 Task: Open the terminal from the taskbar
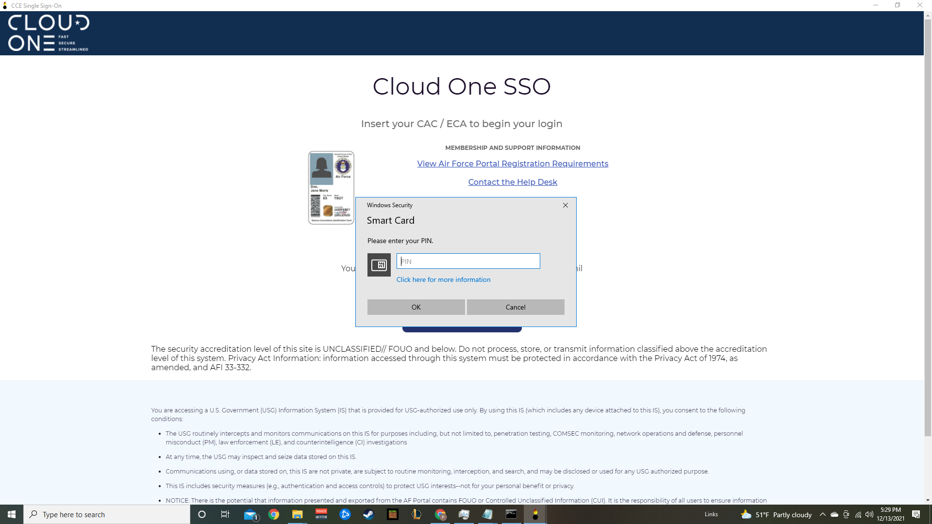coord(511,514)
